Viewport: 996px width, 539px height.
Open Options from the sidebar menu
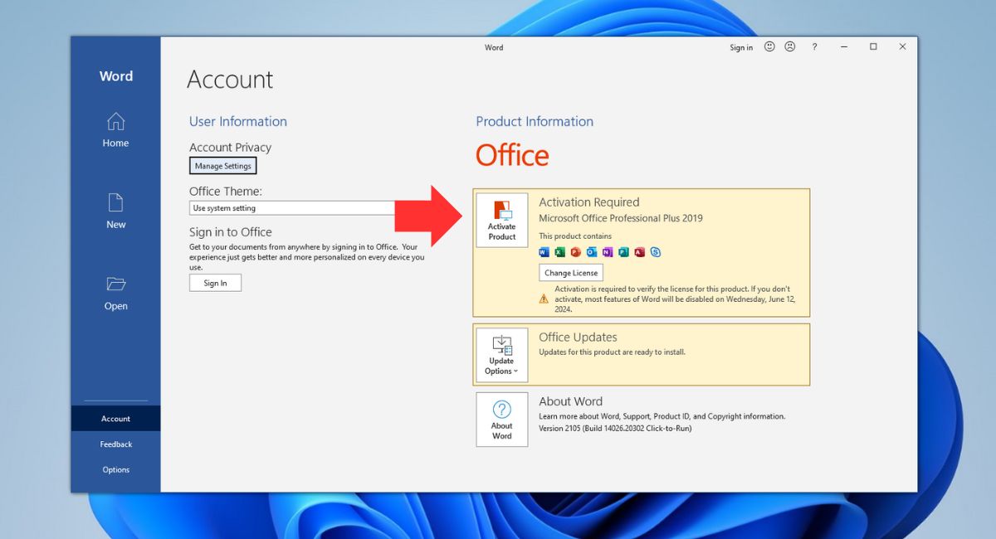tap(115, 469)
